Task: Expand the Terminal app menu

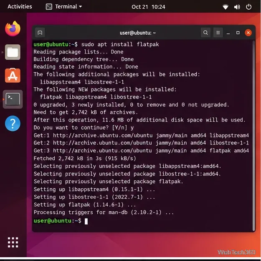Action: pyautogui.click(x=64, y=7)
